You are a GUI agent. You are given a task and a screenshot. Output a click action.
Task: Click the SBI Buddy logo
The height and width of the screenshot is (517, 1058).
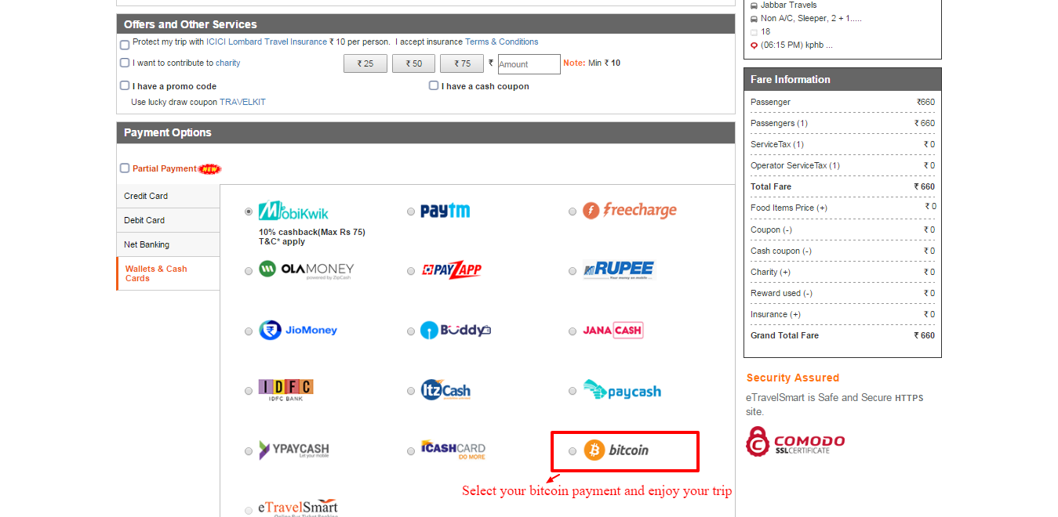[456, 331]
